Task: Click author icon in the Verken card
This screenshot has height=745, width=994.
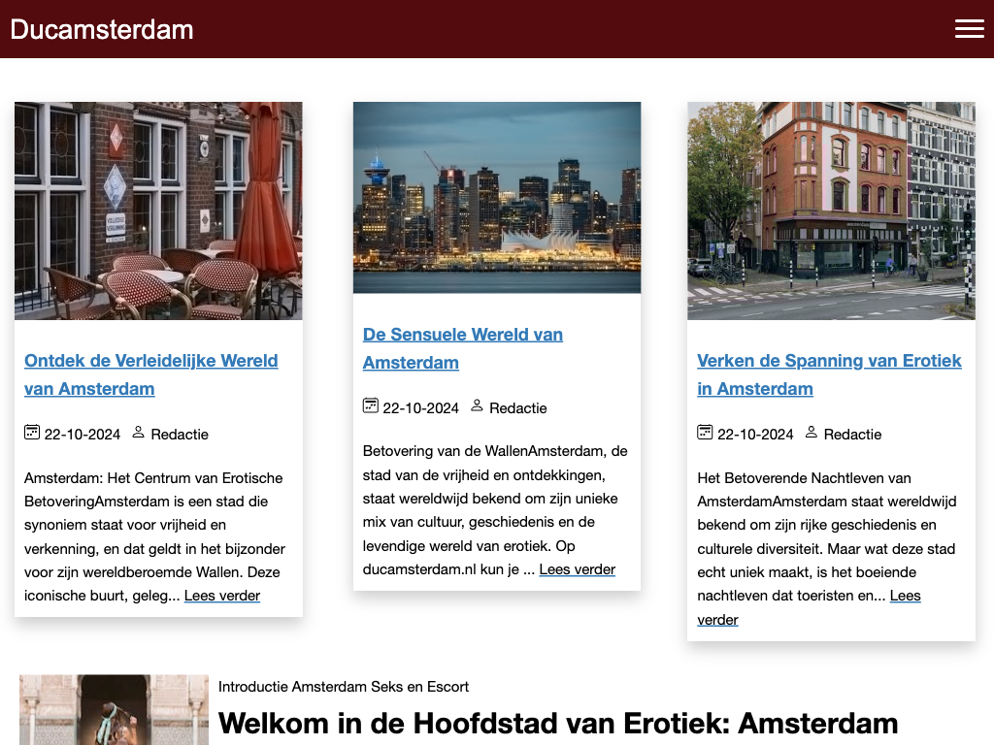Action: [x=812, y=432]
